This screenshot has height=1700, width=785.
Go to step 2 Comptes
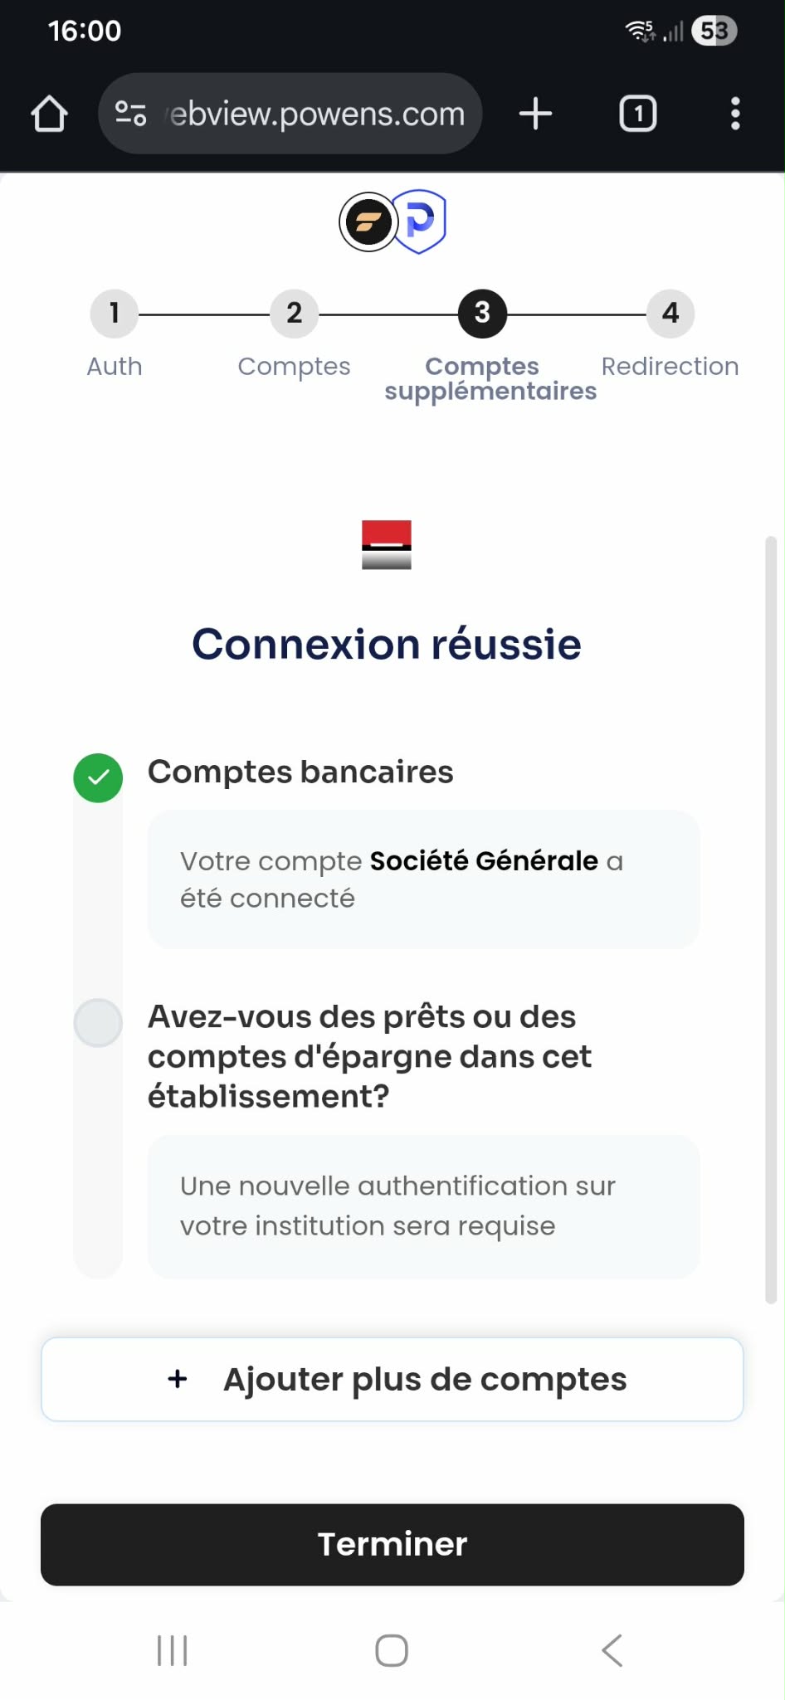tap(294, 314)
